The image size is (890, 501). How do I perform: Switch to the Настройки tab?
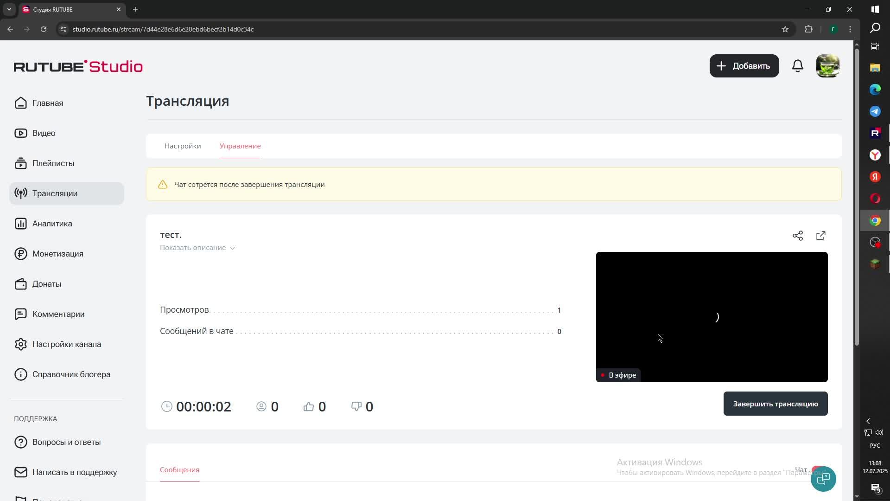183,146
